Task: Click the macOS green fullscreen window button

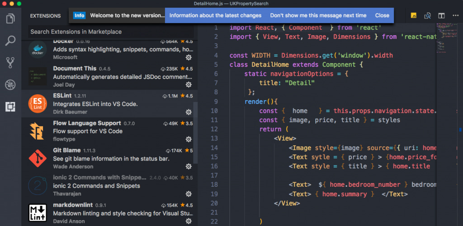Action: click(19, 4)
